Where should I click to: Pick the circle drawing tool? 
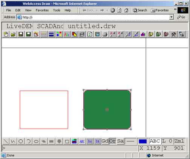(x=21, y=141)
